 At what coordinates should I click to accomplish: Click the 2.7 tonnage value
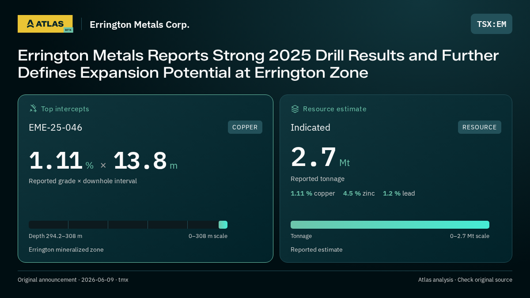tap(314, 157)
